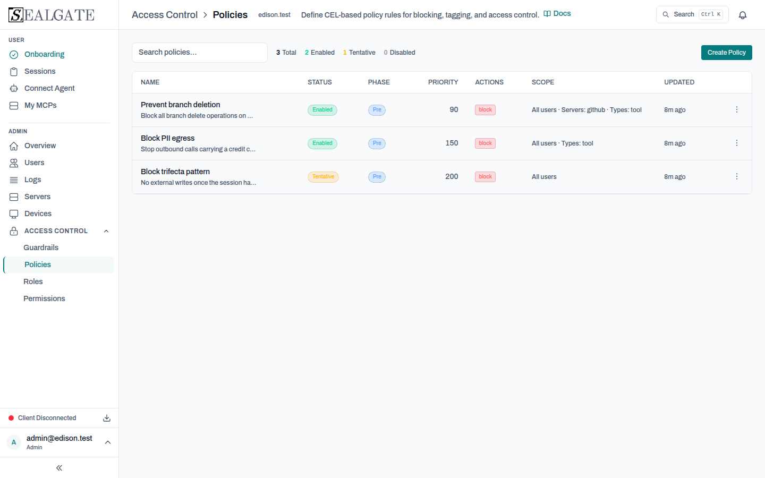The height and width of the screenshot is (478, 765).
Task: Open actions menu for Block PII egress
Action: 737,143
